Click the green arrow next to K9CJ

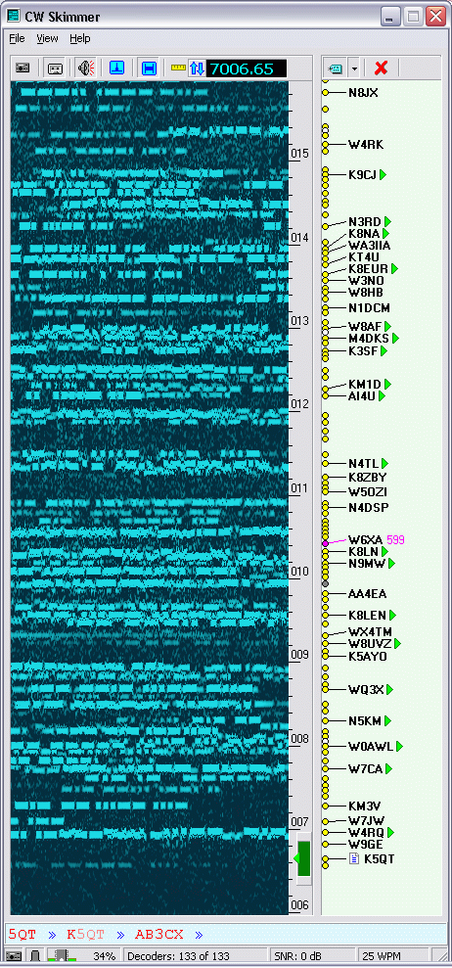tap(383, 174)
